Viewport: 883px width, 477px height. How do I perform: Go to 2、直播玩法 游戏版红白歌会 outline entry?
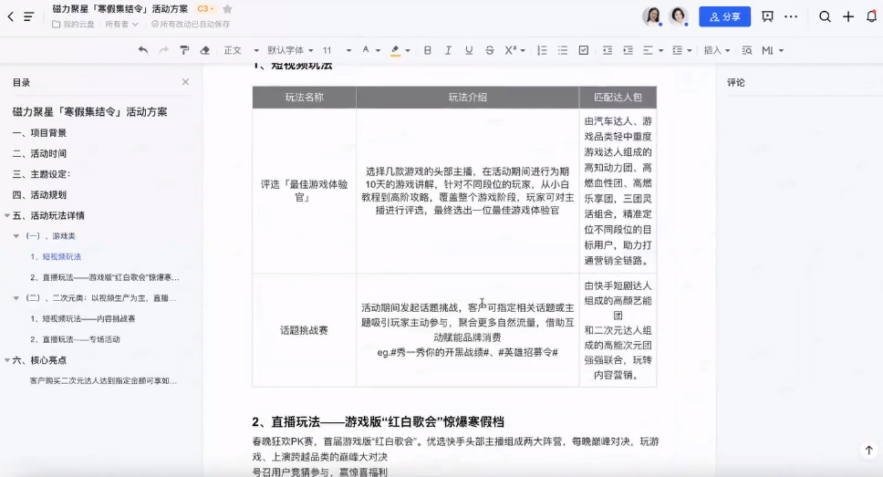[105, 277]
